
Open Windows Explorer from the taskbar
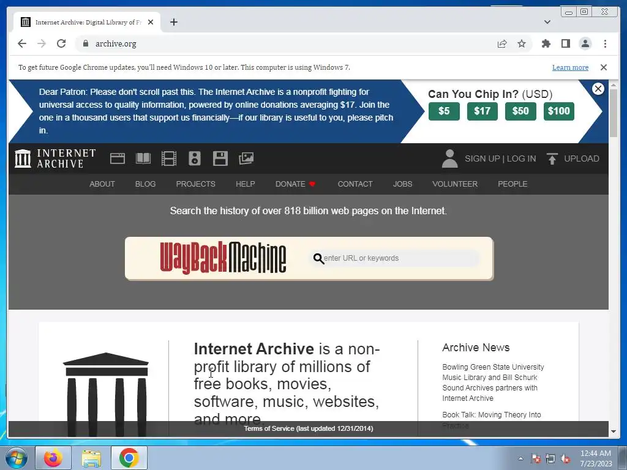91,458
